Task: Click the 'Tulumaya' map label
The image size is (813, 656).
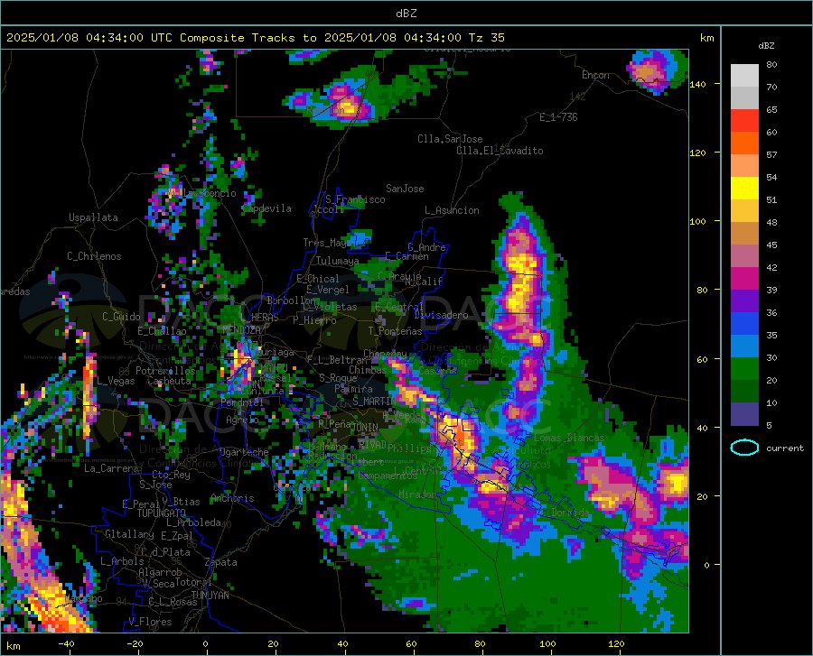Action: [337, 261]
